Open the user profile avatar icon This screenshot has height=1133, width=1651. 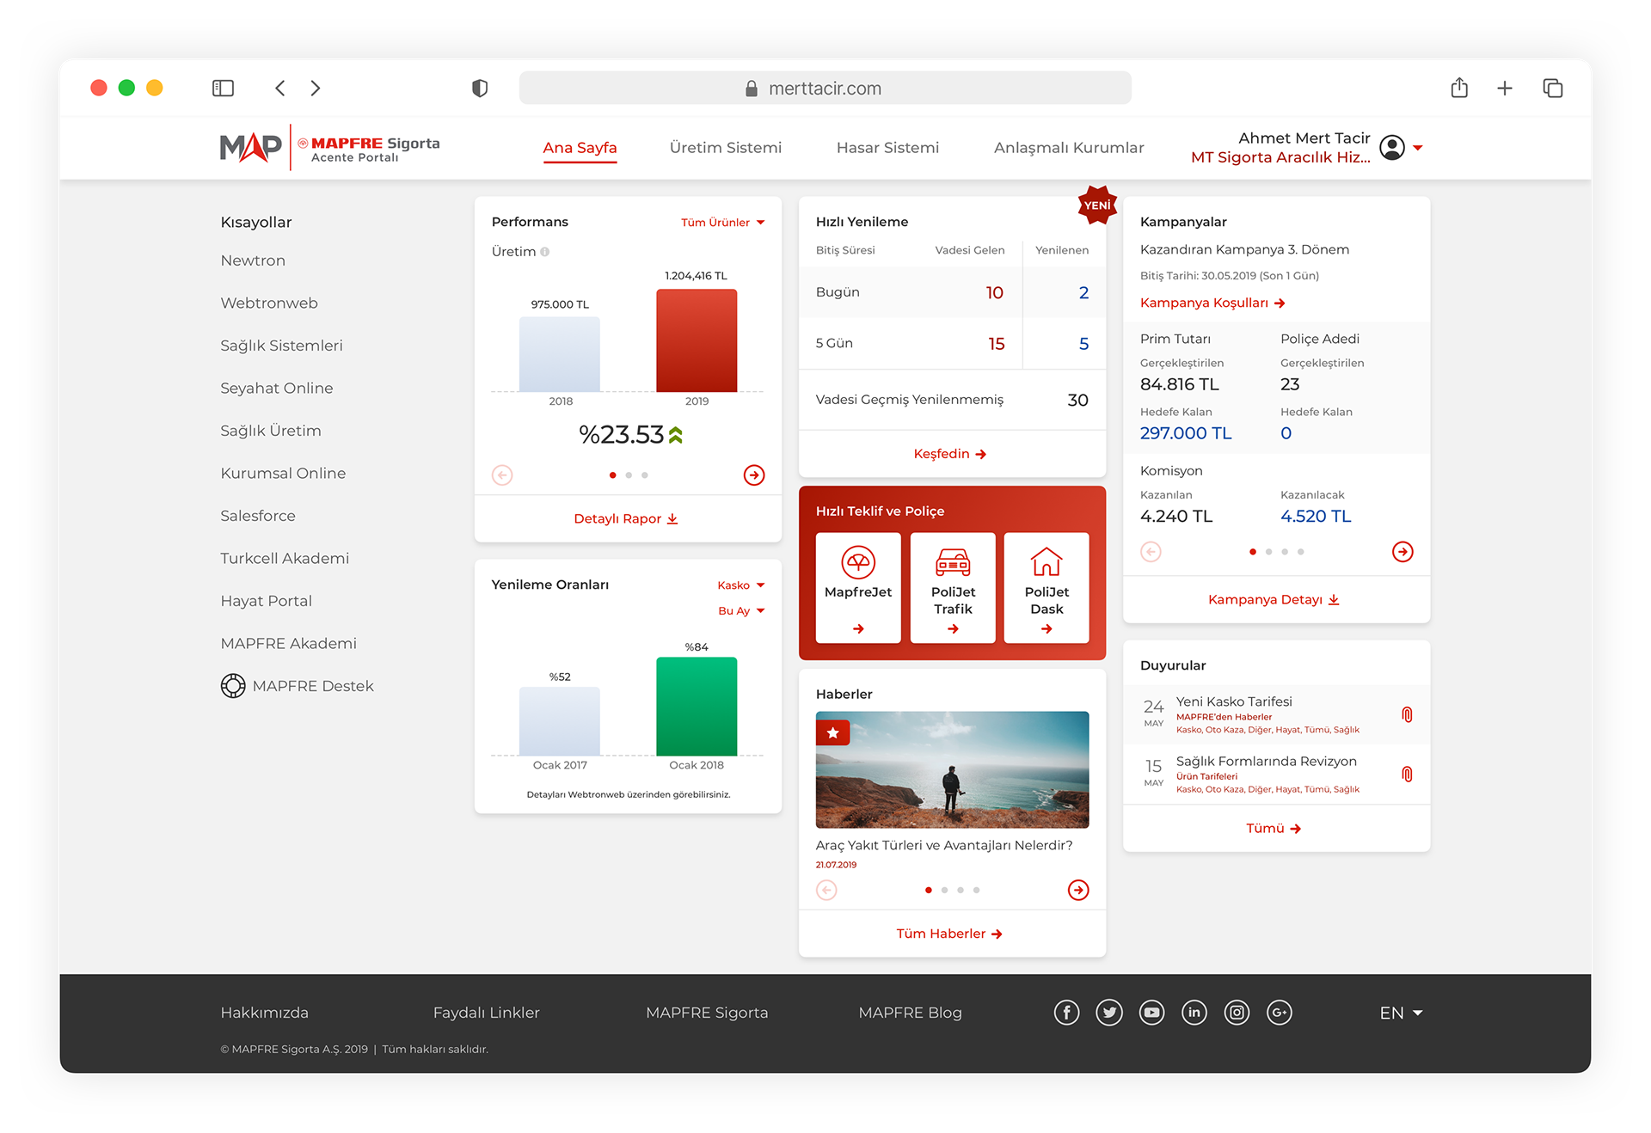pyautogui.click(x=1392, y=148)
